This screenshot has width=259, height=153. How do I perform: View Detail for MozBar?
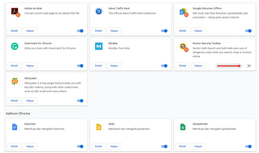coord(98,66)
